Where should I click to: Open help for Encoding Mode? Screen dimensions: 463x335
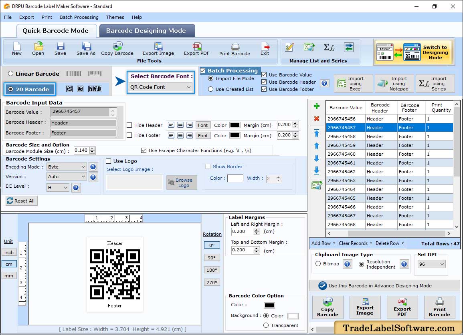point(93,167)
